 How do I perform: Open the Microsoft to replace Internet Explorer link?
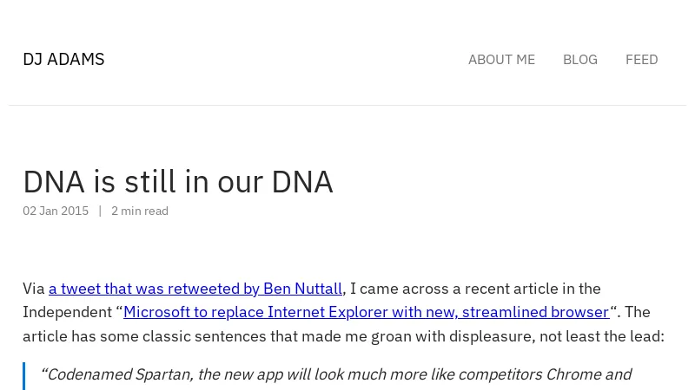(x=366, y=312)
